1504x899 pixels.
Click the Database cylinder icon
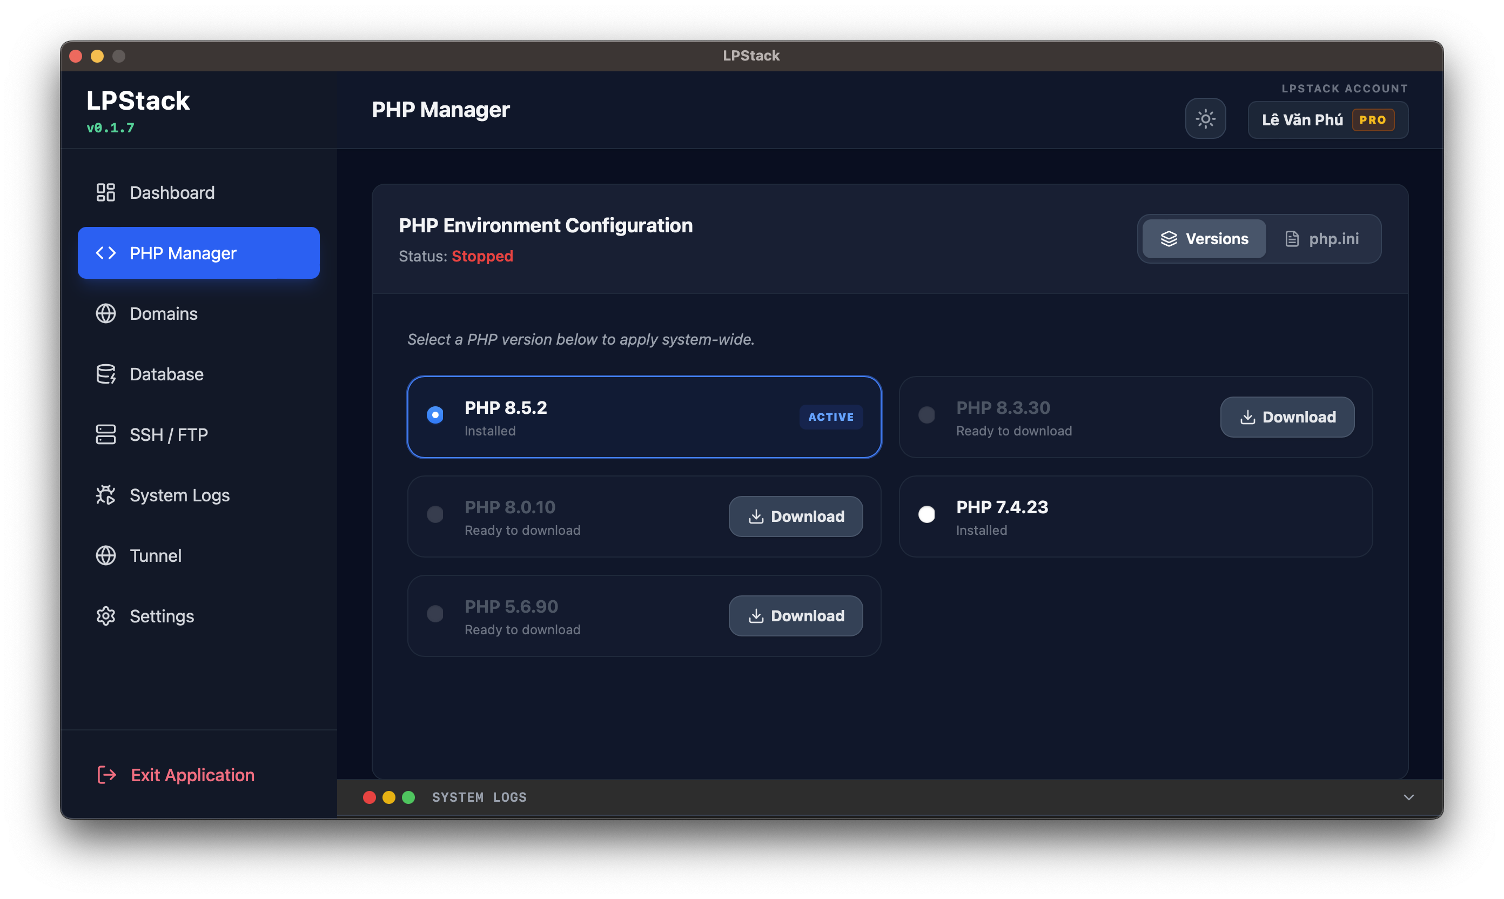click(106, 374)
